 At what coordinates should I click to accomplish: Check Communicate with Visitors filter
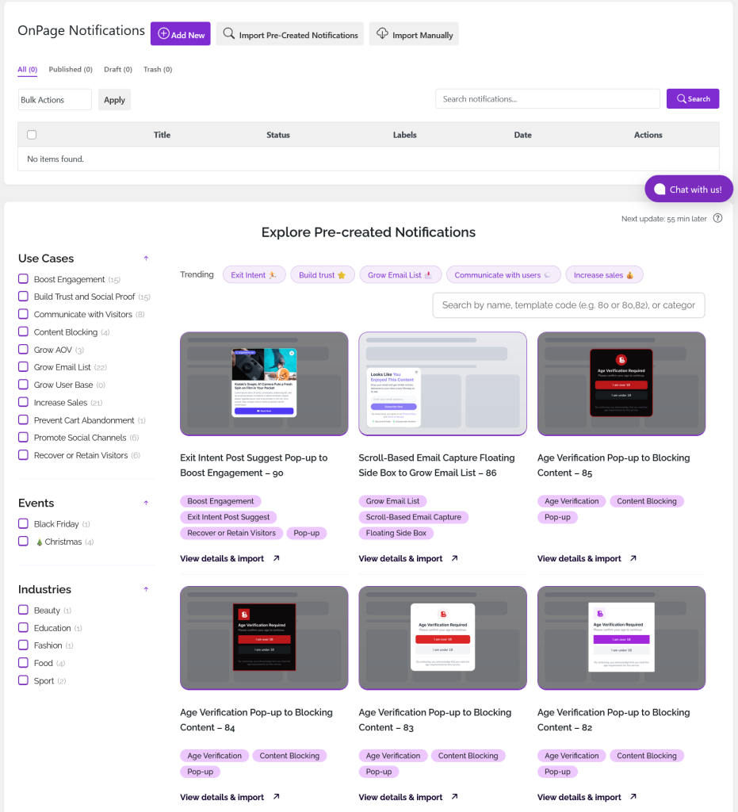pos(23,314)
